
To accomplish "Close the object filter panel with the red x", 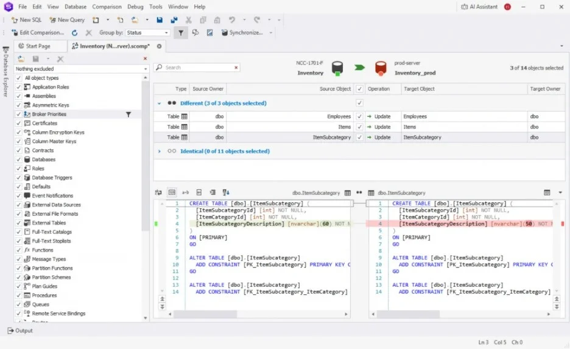I will [x=145, y=58].
